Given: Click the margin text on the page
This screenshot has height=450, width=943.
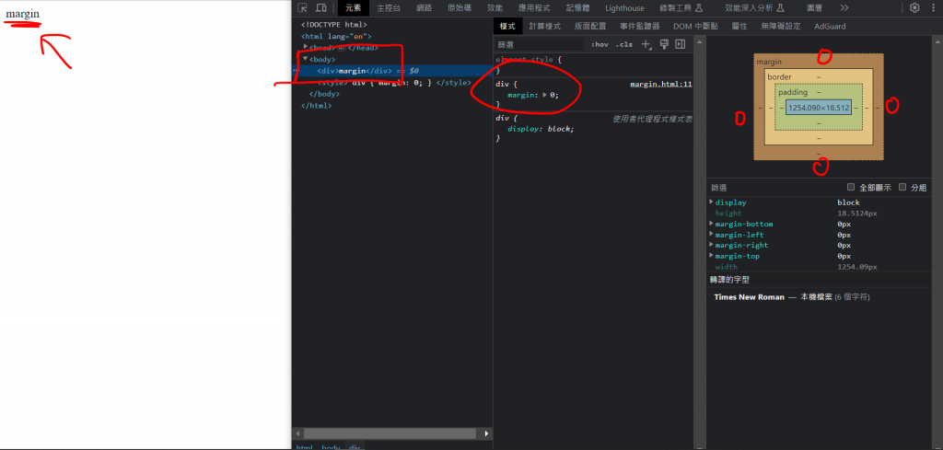Looking at the screenshot, I should pos(23,13).
